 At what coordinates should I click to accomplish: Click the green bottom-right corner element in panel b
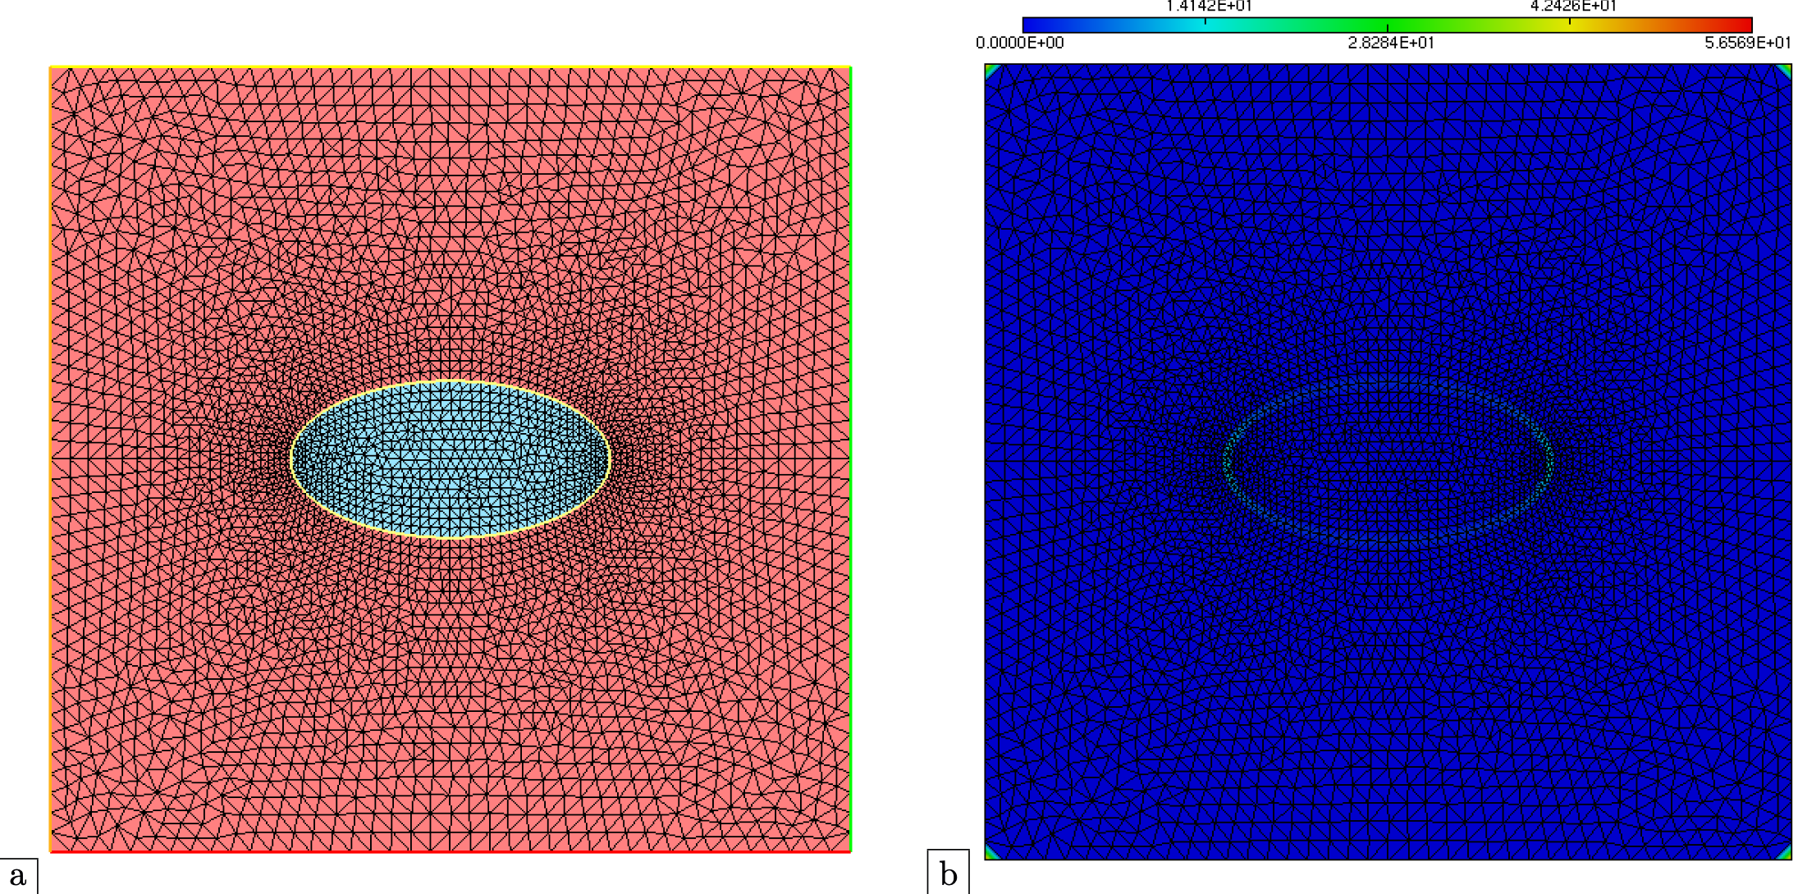1786,854
